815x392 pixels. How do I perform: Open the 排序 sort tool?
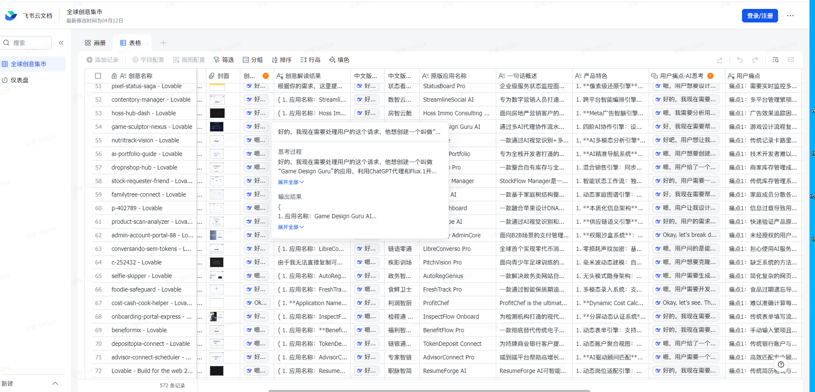[281, 60]
